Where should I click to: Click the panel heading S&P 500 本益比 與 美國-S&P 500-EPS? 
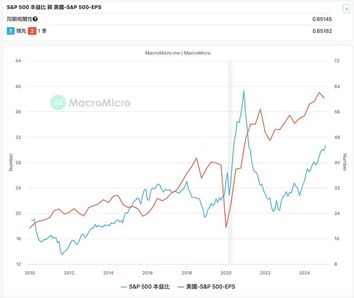point(57,8)
